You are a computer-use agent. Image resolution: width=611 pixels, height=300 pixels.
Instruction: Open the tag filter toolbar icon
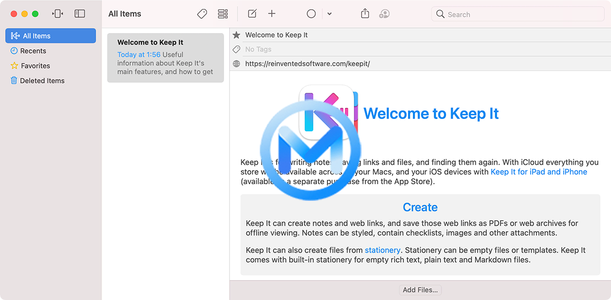(202, 14)
